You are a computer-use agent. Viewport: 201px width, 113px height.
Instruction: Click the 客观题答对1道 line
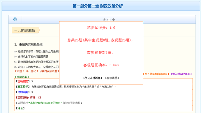tap(100, 53)
